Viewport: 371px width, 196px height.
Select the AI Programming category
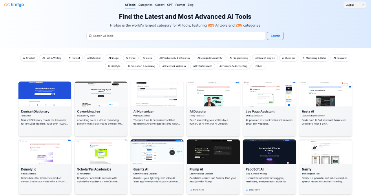239,58
